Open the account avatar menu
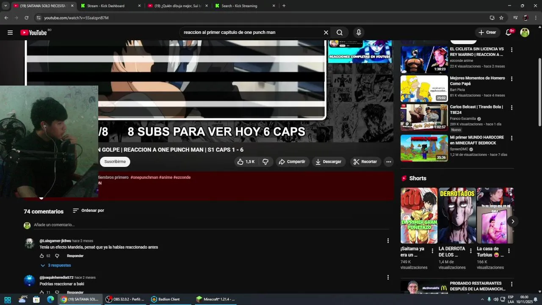This screenshot has width=542, height=305. click(x=525, y=32)
